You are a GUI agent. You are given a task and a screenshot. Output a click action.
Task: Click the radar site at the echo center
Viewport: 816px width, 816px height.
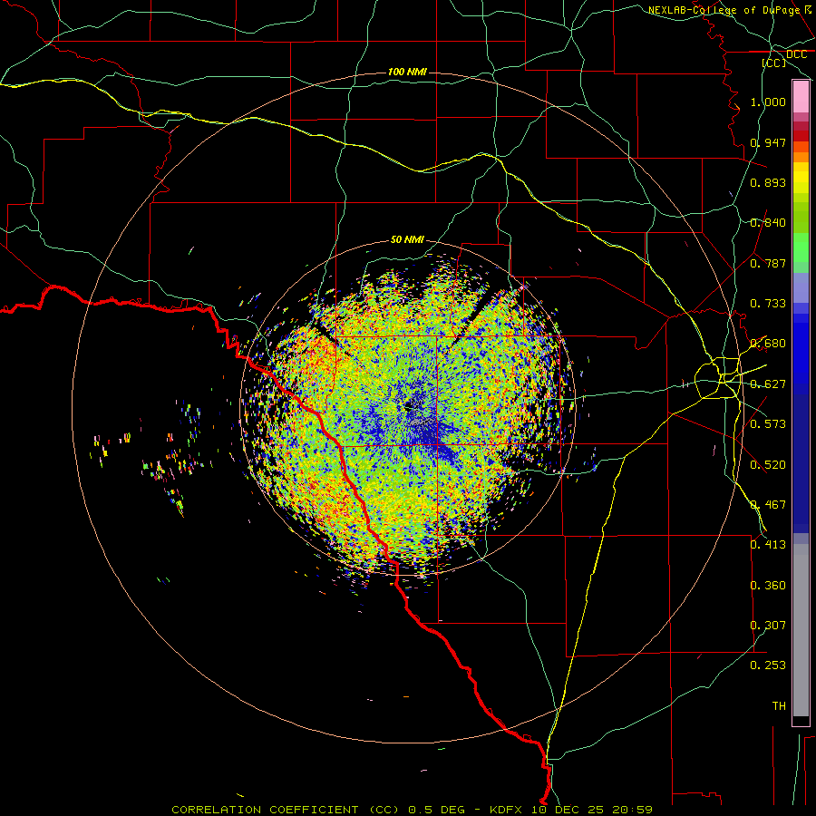[409, 405]
